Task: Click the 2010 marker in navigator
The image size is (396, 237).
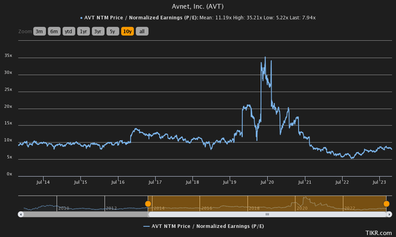Action: (x=64, y=208)
